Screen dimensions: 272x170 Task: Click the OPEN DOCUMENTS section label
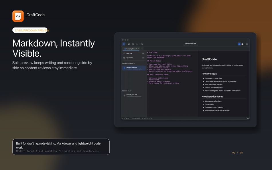click(x=128, y=64)
